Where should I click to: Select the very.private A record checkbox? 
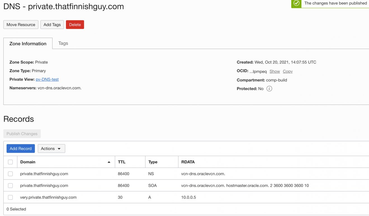pyautogui.click(x=10, y=197)
